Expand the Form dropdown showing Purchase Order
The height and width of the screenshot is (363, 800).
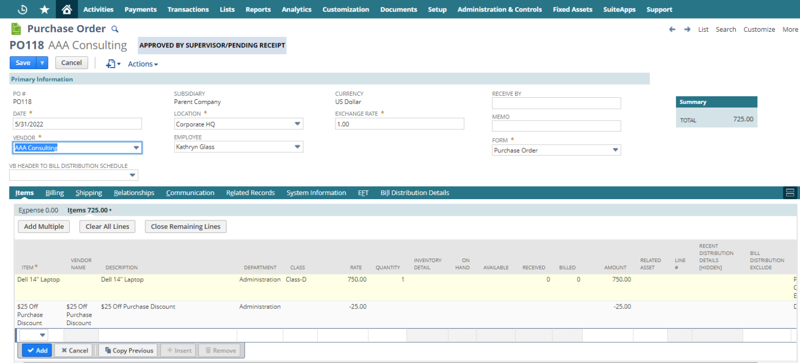(616, 150)
